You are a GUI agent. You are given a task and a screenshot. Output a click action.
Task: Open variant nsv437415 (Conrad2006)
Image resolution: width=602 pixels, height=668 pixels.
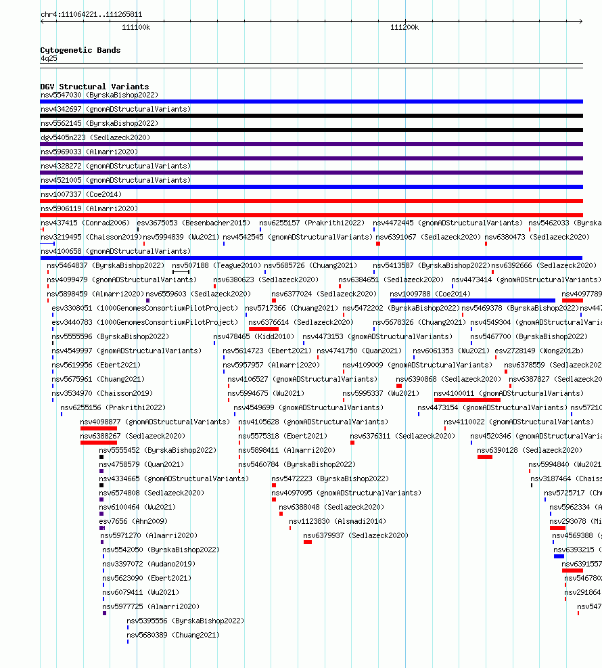click(85, 223)
